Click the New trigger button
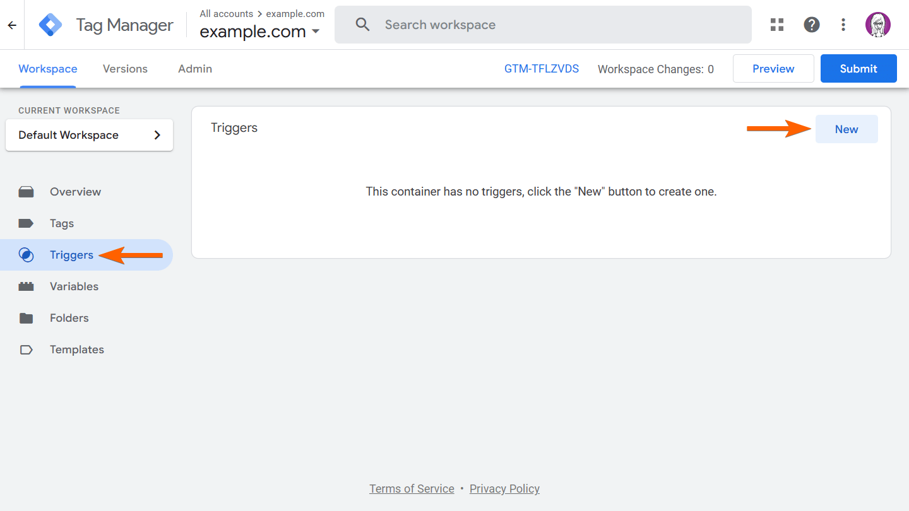This screenshot has width=909, height=511. (x=847, y=129)
